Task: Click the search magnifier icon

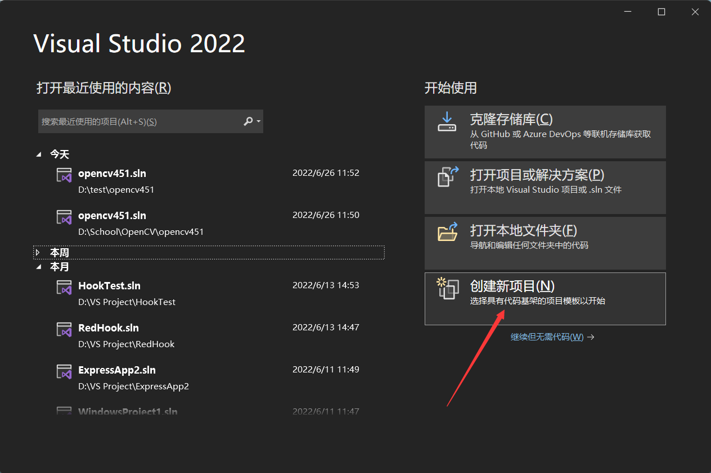Action: (x=248, y=121)
